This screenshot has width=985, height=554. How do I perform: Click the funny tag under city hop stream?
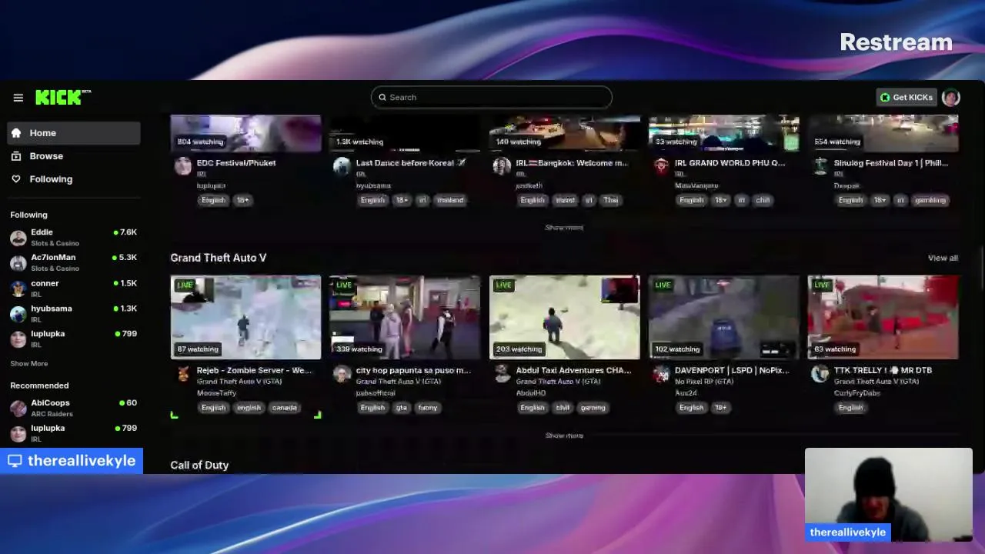click(x=427, y=408)
